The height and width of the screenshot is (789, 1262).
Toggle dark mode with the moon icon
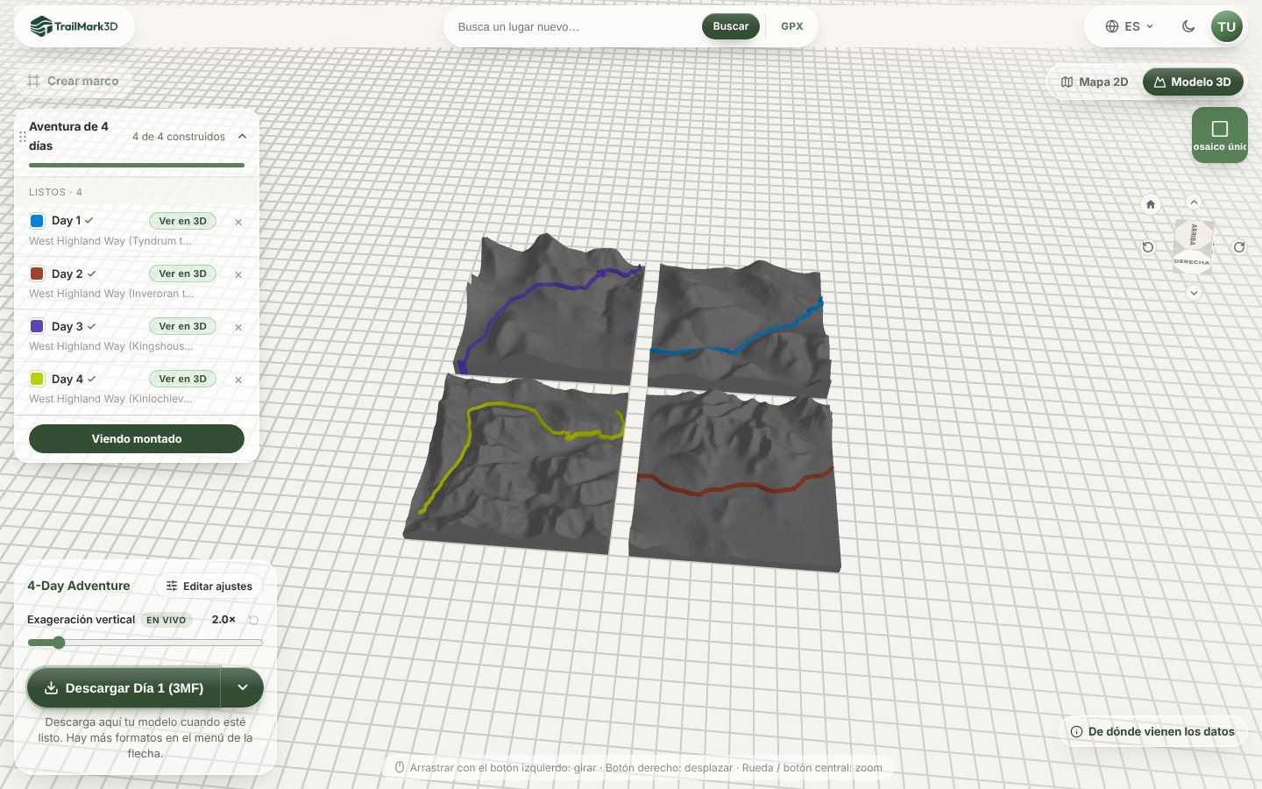1188,26
